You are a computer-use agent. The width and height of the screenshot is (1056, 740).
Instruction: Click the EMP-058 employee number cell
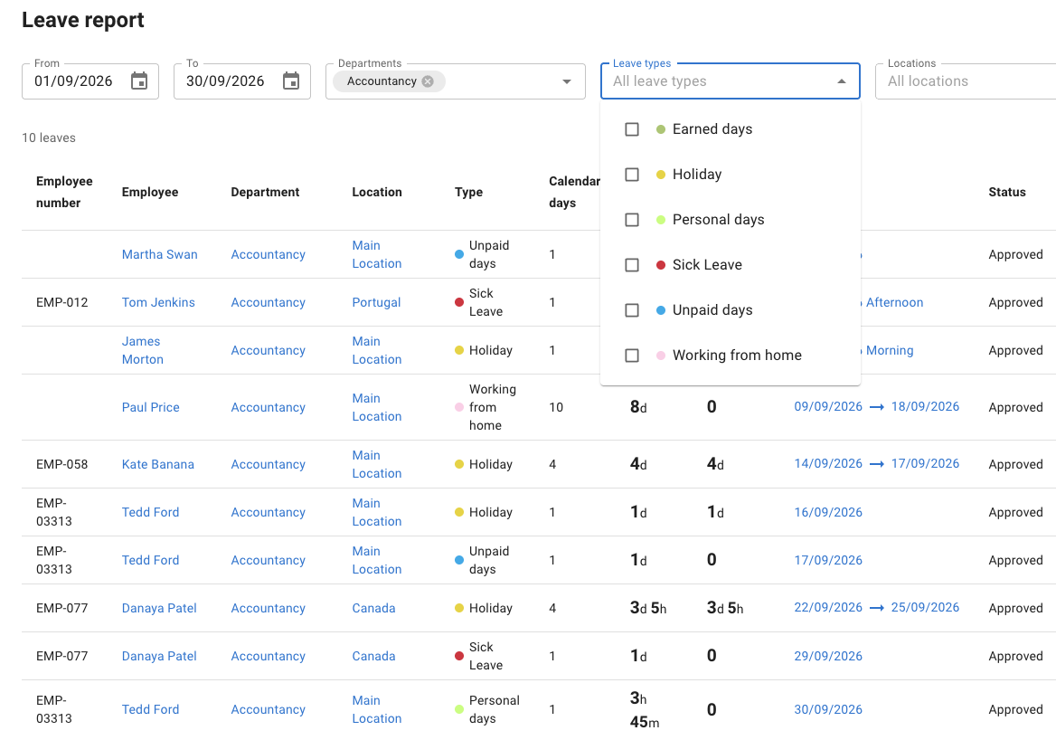[x=62, y=464]
